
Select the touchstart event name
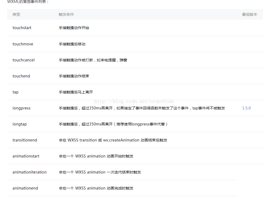(x=22, y=28)
